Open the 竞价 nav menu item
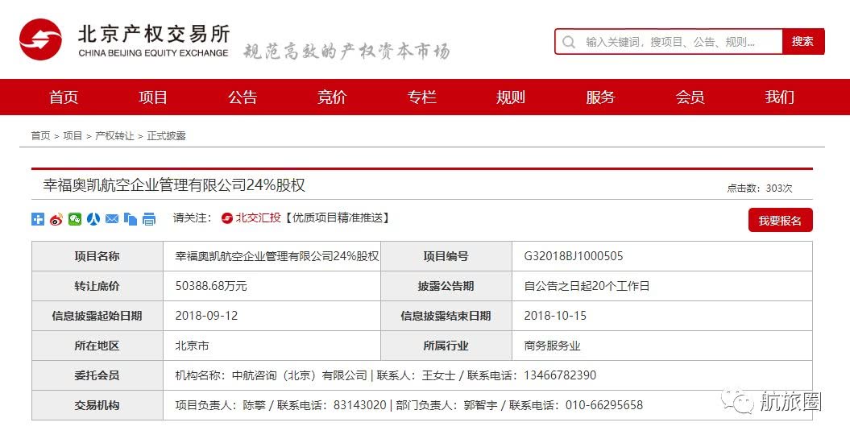Screen dimensions: 850x439 point(332,97)
